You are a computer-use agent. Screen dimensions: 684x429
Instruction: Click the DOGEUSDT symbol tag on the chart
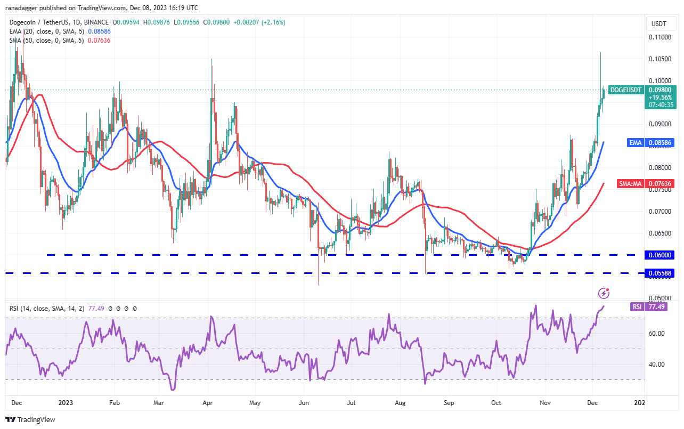point(625,90)
